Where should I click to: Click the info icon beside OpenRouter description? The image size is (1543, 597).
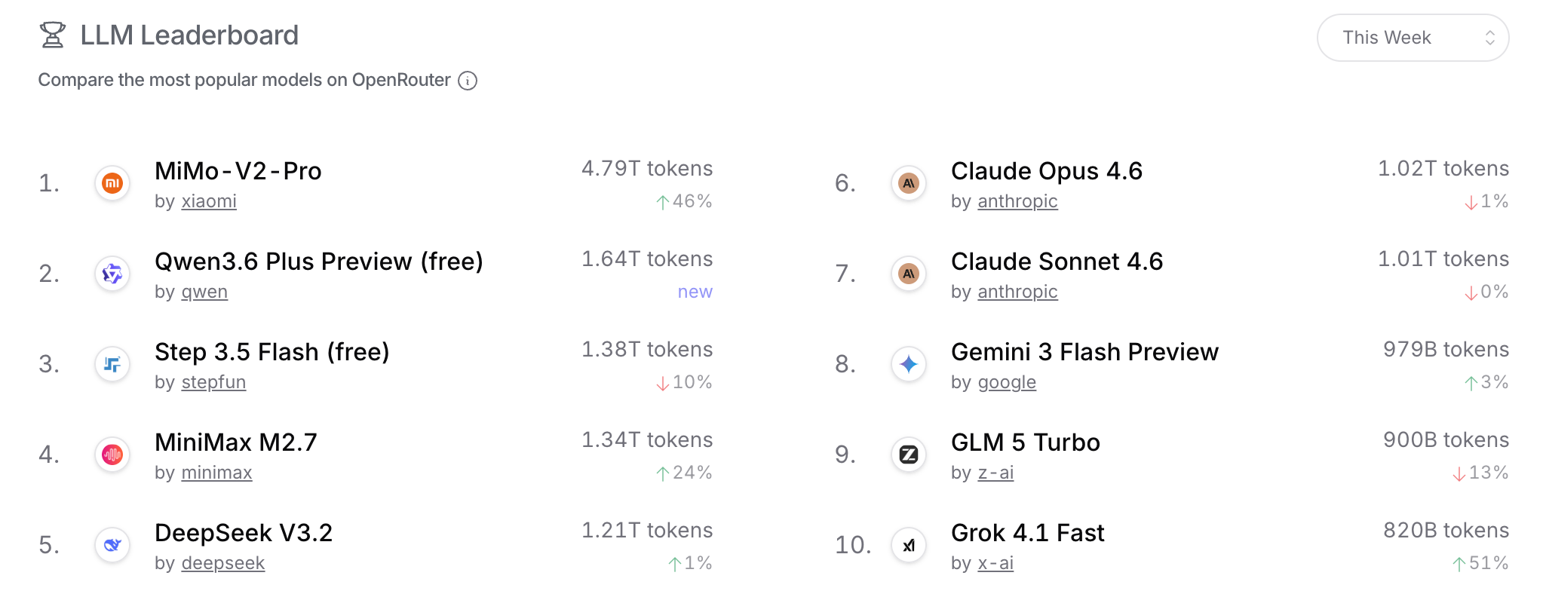click(x=468, y=81)
